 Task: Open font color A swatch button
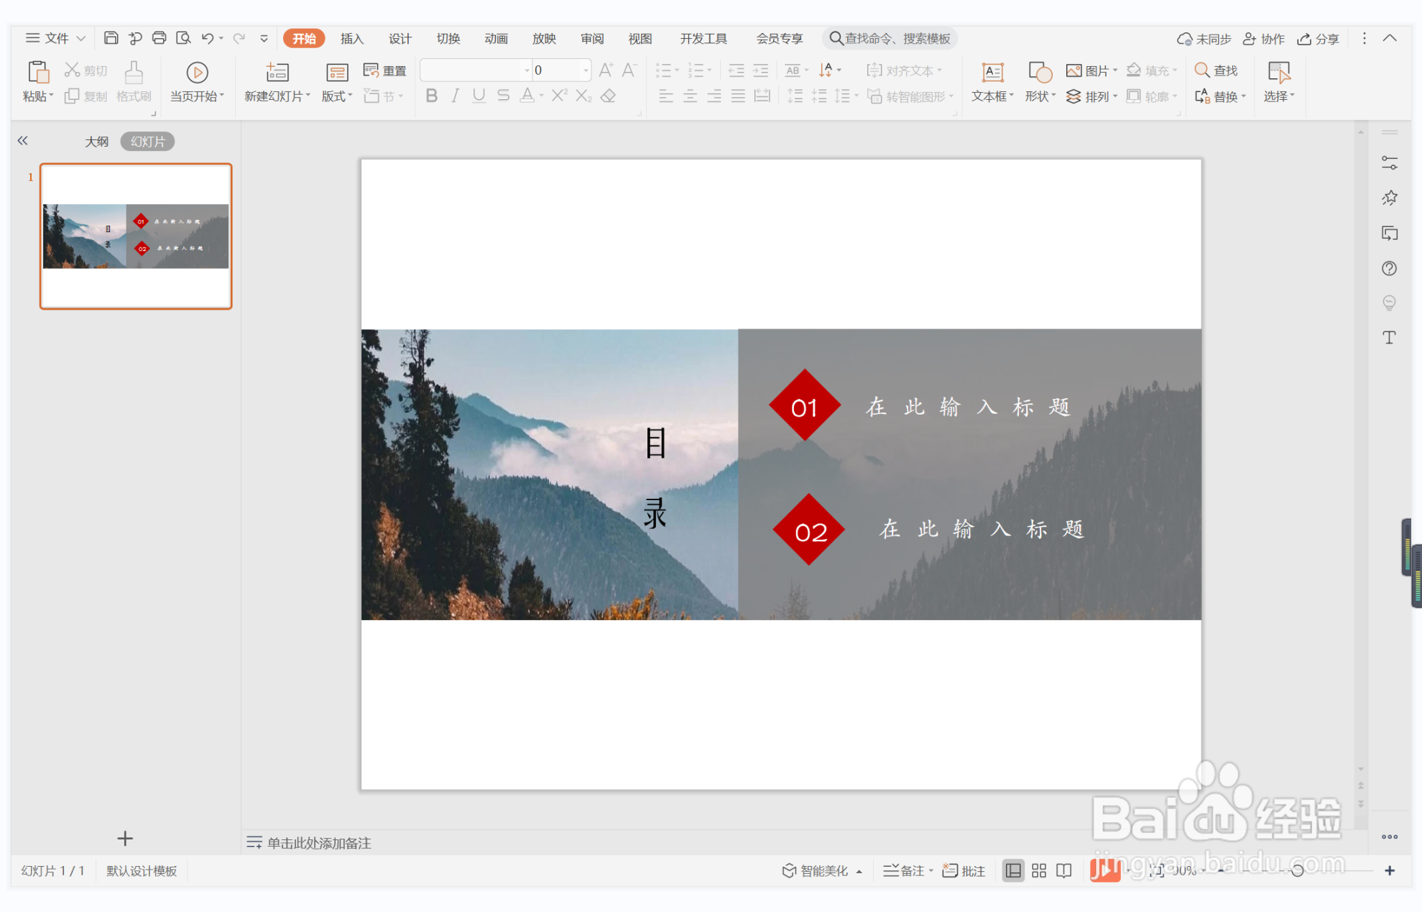[527, 96]
